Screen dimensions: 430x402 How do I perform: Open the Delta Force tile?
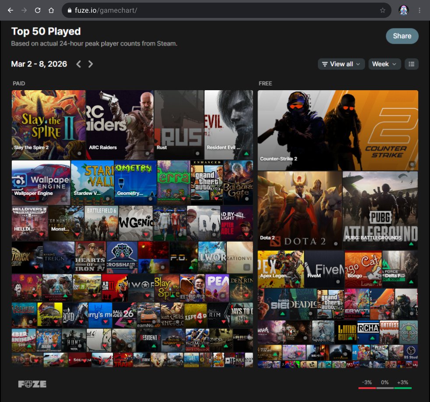click(x=400, y=269)
